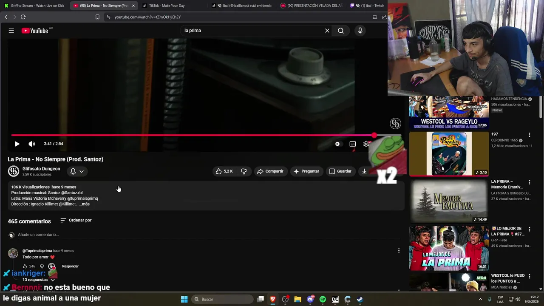This screenshot has height=306, width=544.
Task: Open the Glifosato Dungeon channel name
Action: click(x=41, y=169)
